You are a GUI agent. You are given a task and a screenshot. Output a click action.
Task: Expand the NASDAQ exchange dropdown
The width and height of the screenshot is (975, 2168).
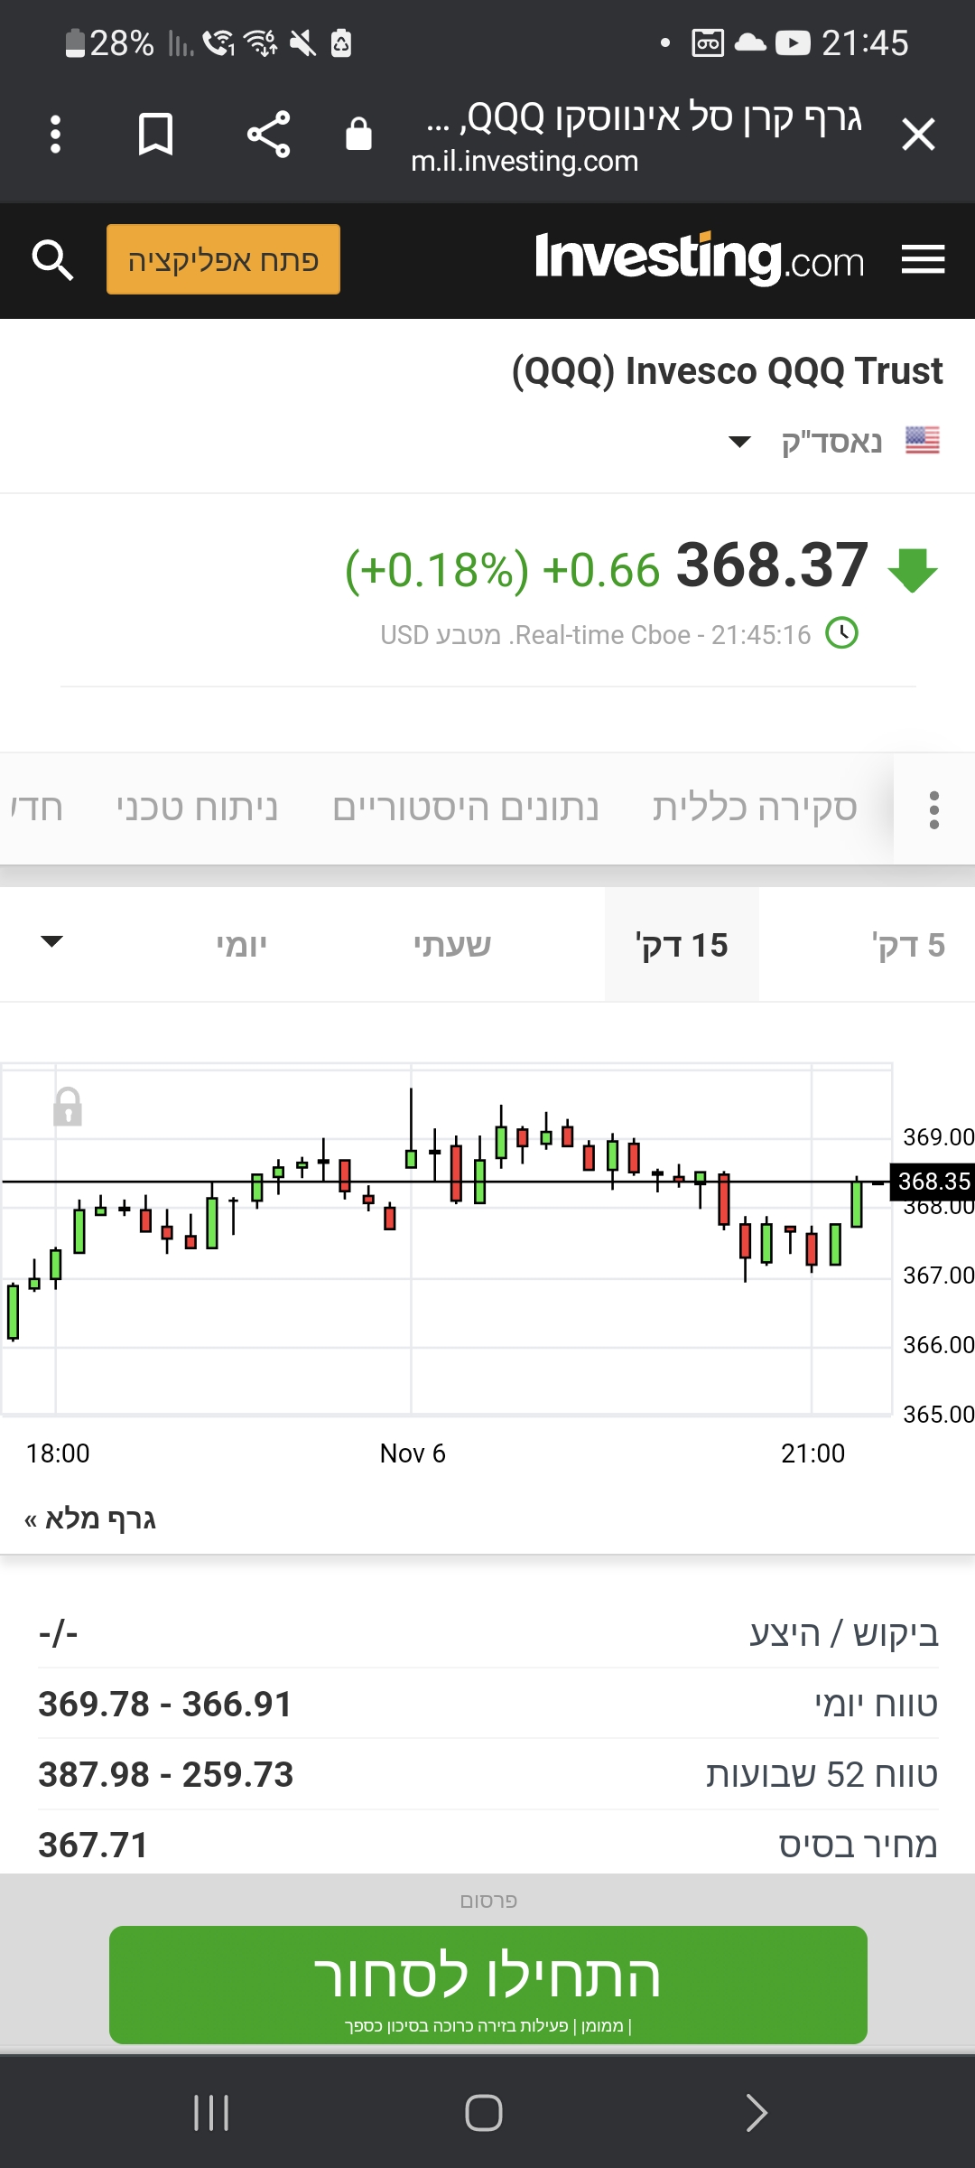739,443
